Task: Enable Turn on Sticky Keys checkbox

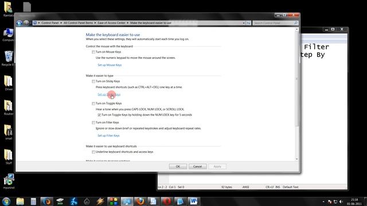Action: pyautogui.click(x=93, y=81)
